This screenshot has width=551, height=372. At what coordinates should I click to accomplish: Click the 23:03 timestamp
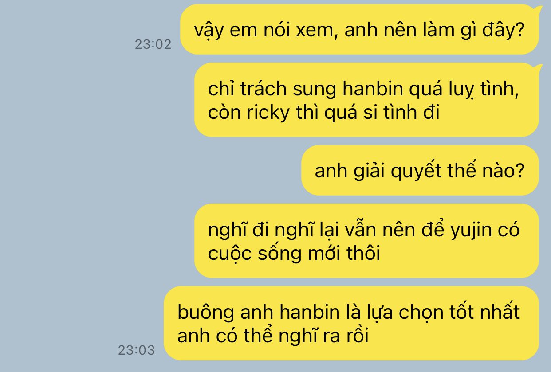[x=137, y=350]
